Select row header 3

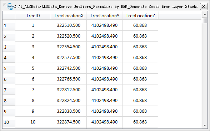click(x=9, y=47)
